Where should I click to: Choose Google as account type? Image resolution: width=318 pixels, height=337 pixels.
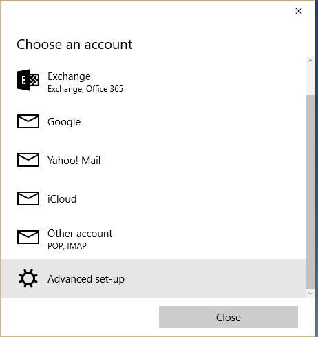tap(64, 122)
